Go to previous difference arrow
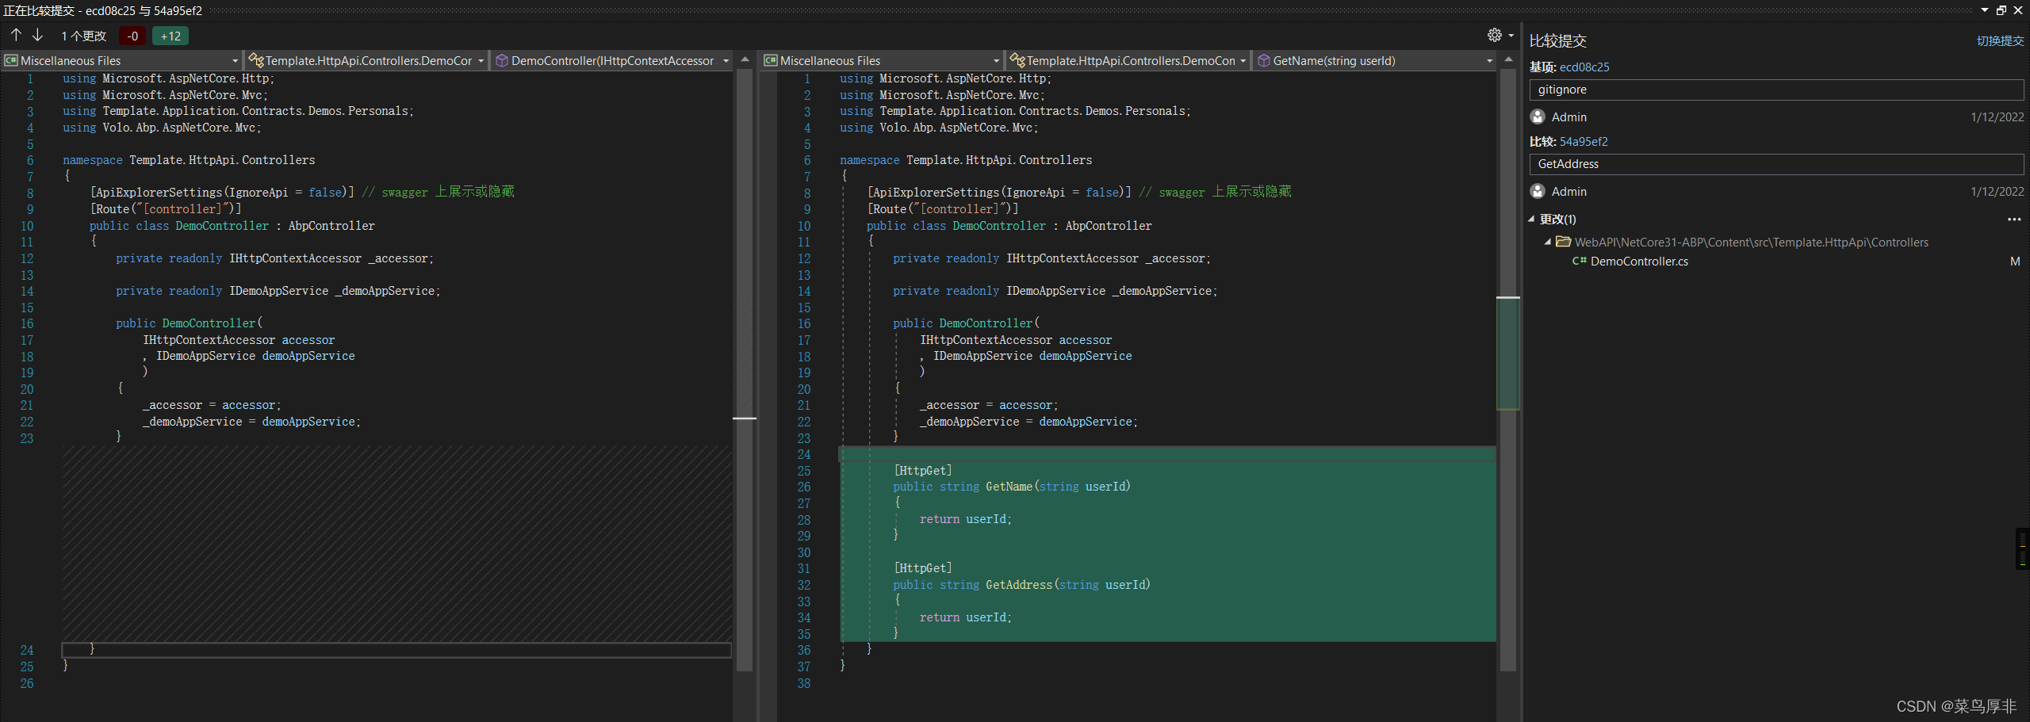 16,35
